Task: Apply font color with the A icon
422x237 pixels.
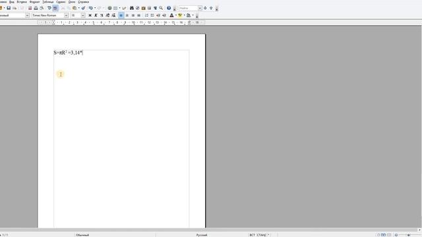Action: 171,15
